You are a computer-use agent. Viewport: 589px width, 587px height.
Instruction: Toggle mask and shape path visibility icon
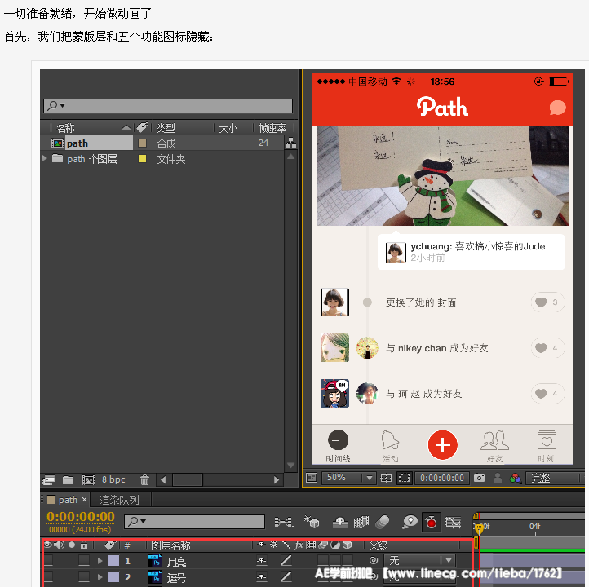404,478
